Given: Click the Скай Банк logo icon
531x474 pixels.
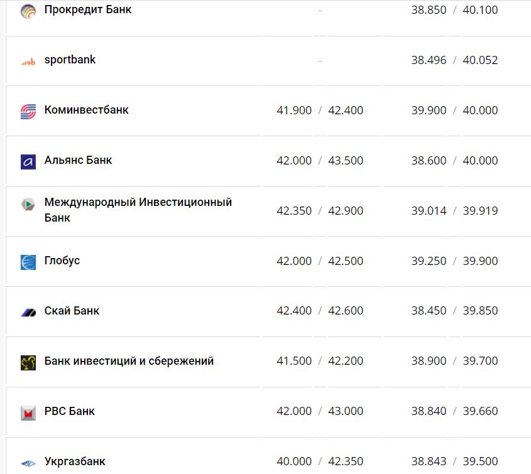Looking at the screenshot, I should coord(28,312).
